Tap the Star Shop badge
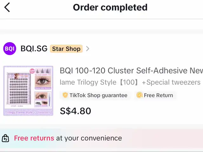 point(66,49)
